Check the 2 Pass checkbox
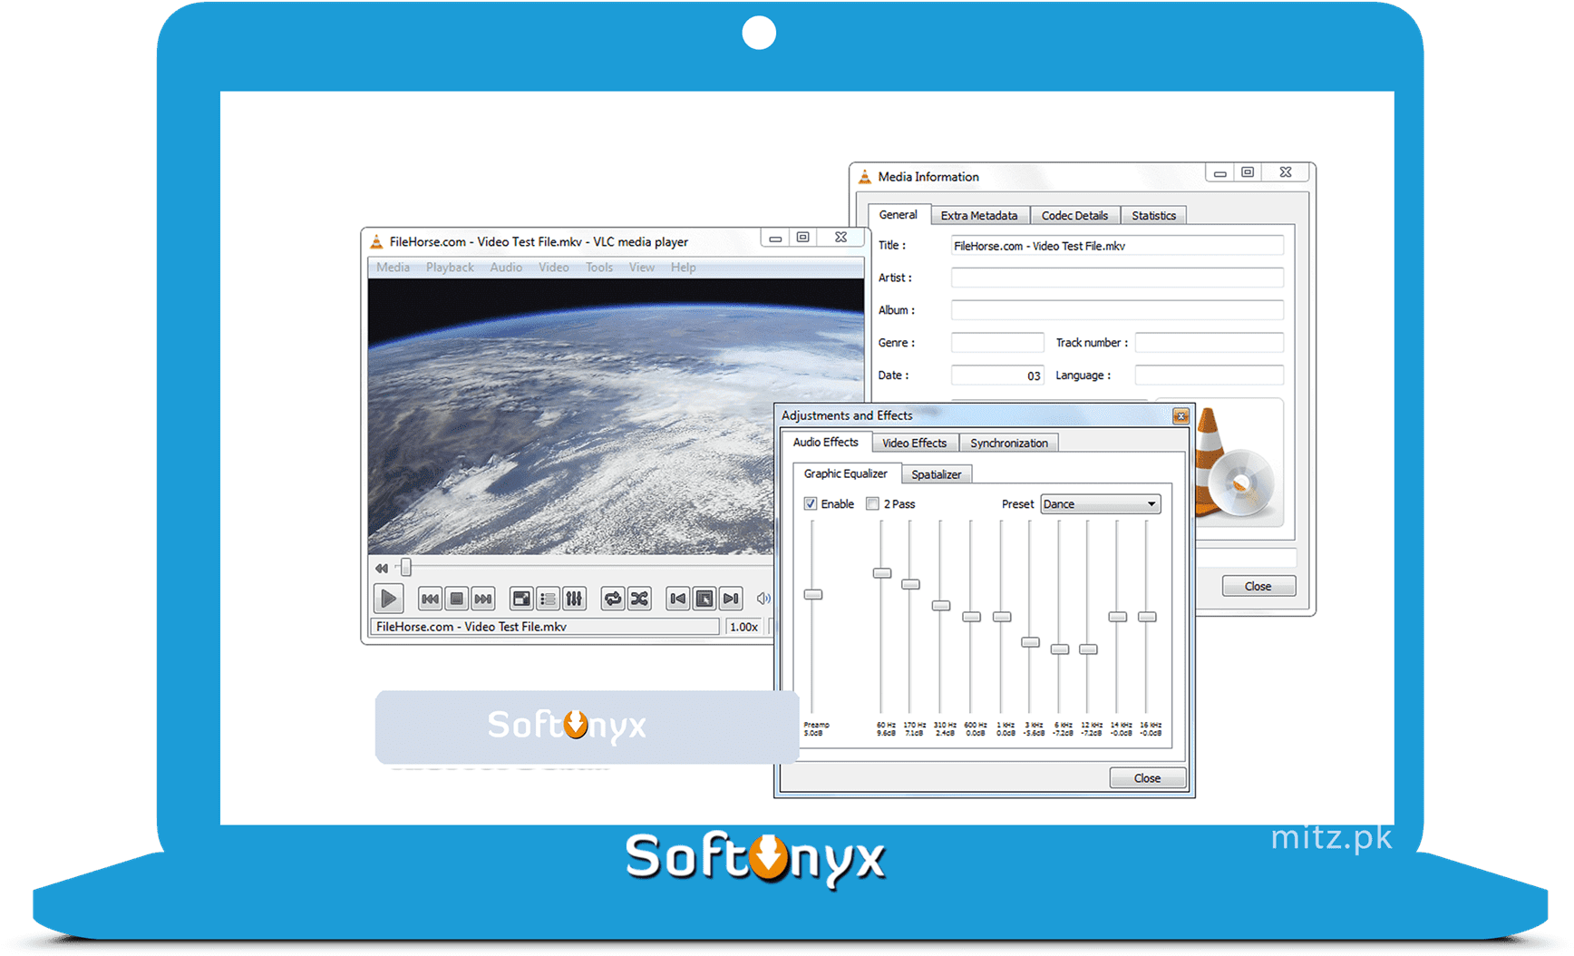The image size is (1574, 956). (x=872, y=503)
